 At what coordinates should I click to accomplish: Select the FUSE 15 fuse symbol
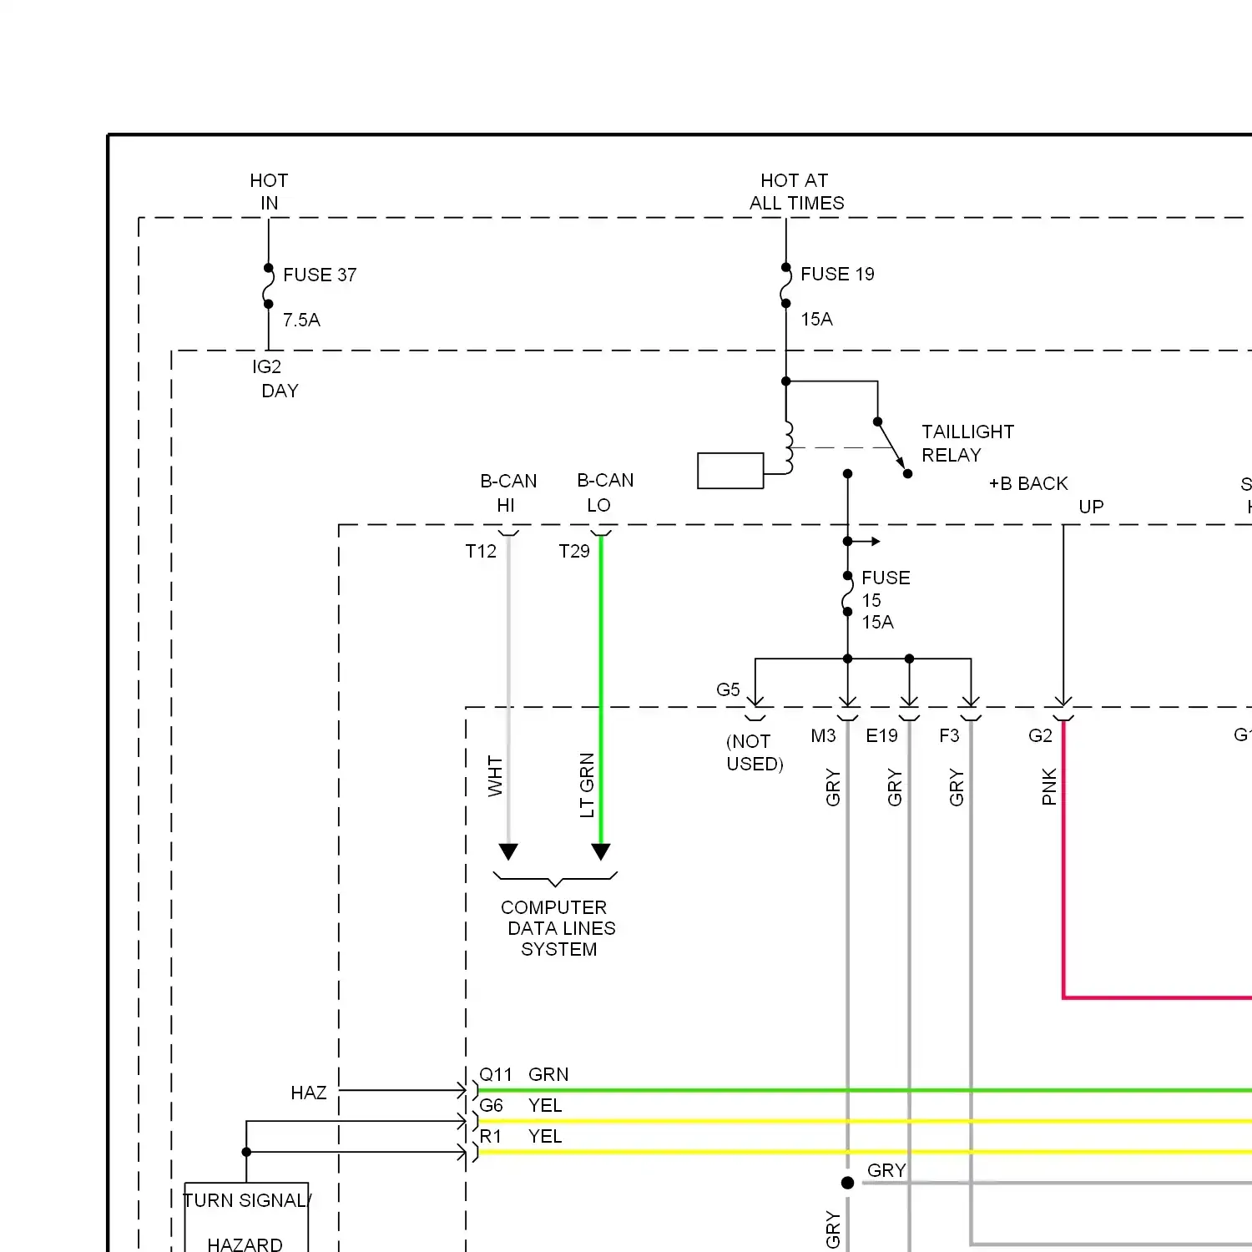point(847,594)
